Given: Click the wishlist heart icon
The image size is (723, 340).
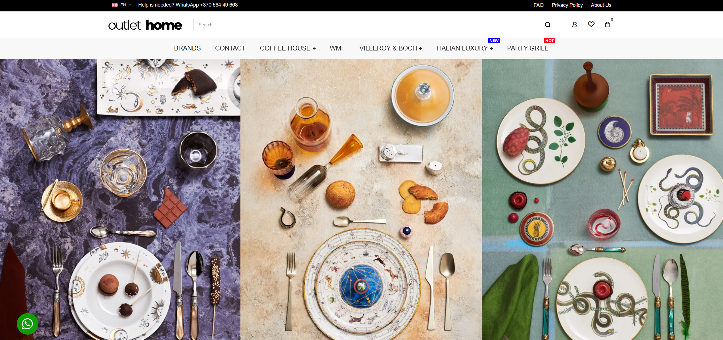Looking at the screenshot, I should pos(591,24).
